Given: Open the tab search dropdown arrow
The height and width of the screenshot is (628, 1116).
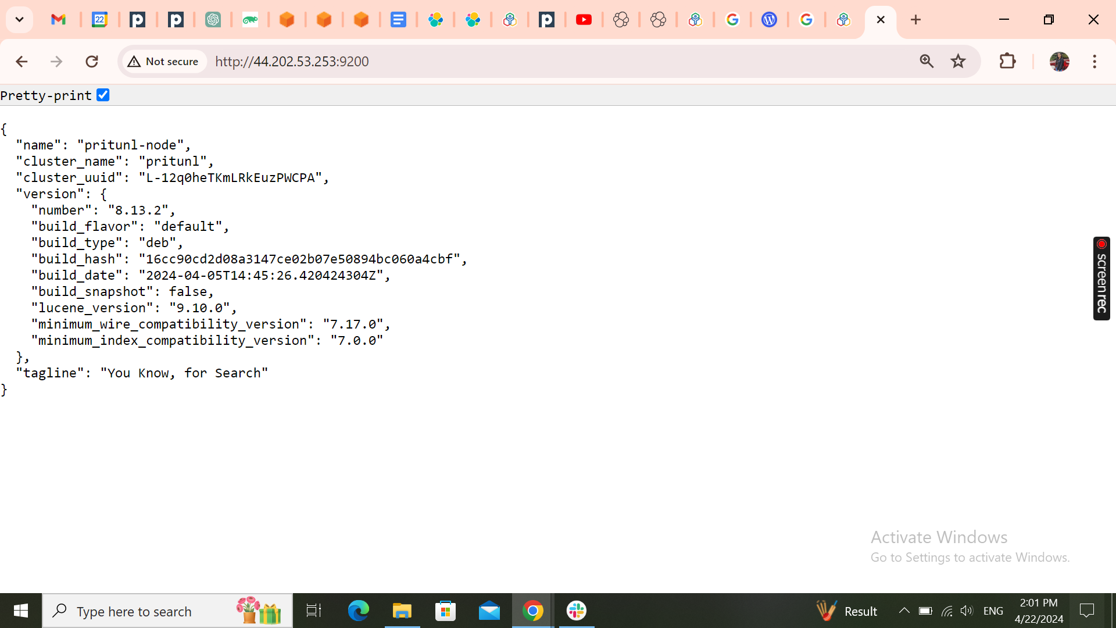Looking at the screenshot, I should [19, 20].
